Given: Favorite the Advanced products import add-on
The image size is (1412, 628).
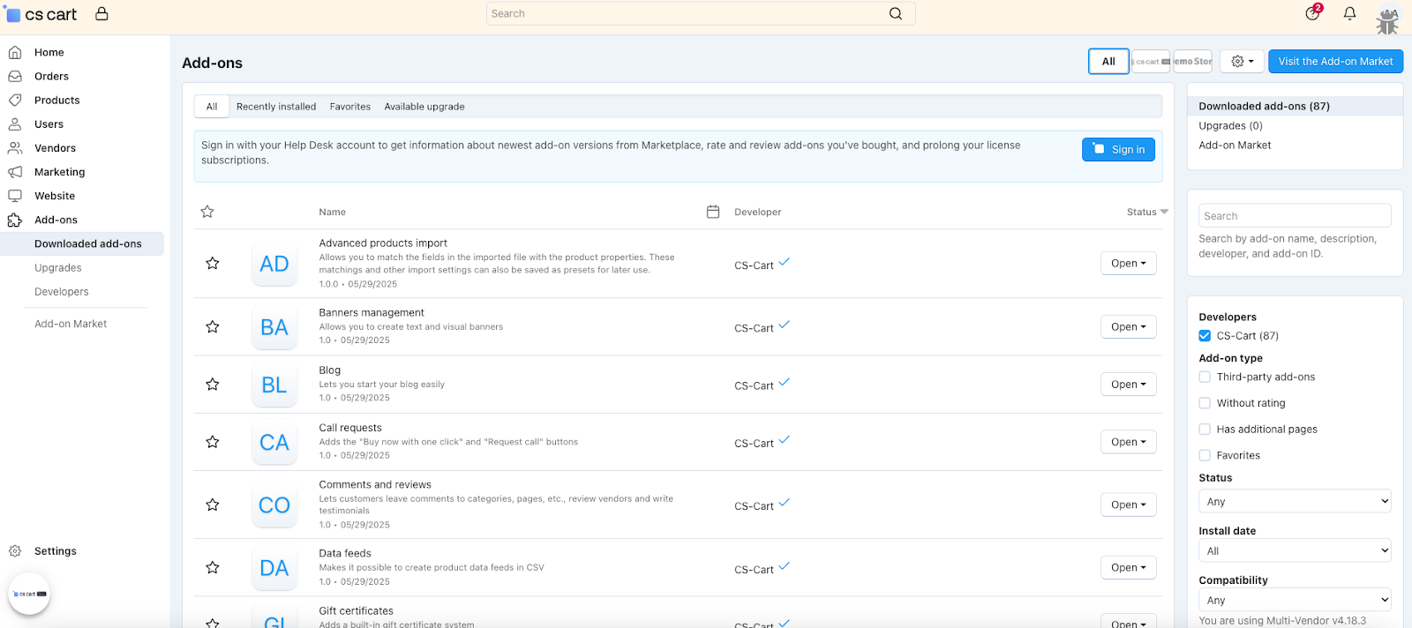Looking at the screenshot, I should coord(213,263).
